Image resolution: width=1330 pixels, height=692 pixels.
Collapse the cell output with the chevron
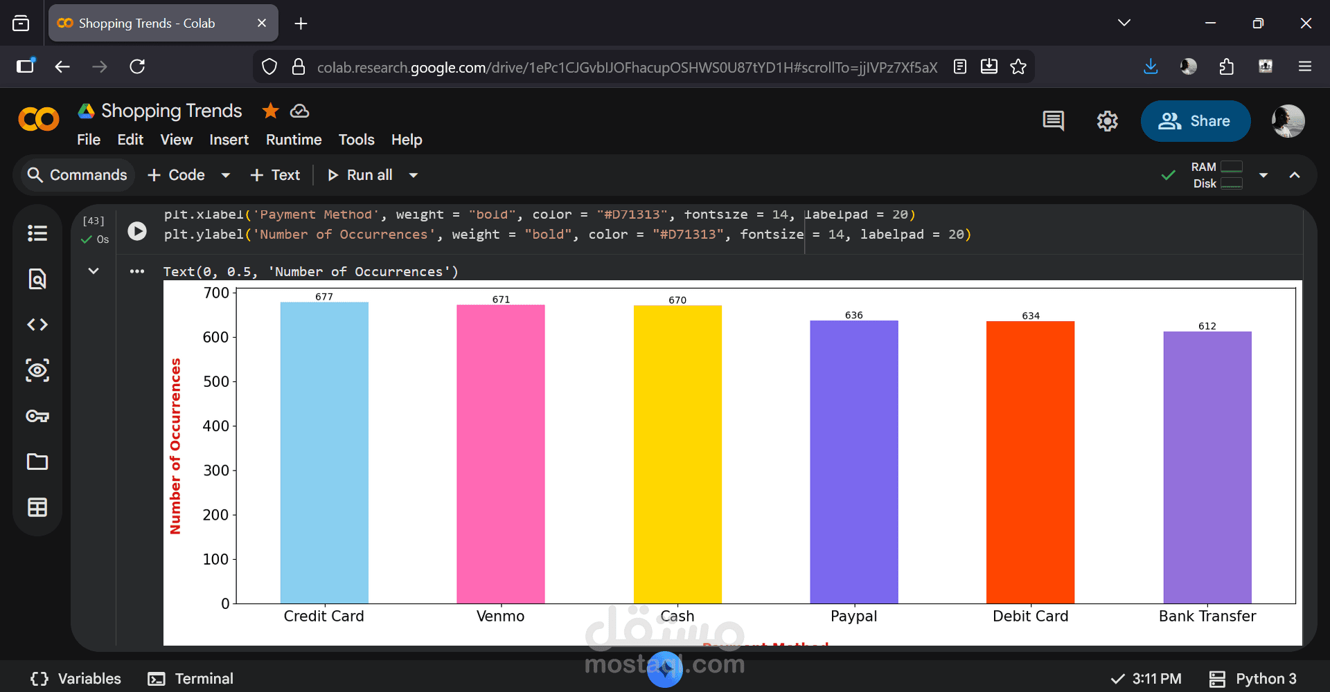pyautogui.click(x=94, y=271)
